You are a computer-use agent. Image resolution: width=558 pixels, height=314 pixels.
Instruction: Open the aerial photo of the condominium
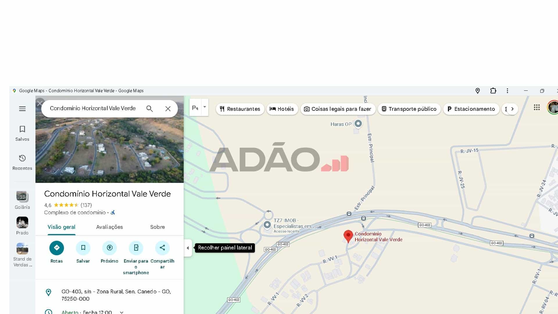110,150
